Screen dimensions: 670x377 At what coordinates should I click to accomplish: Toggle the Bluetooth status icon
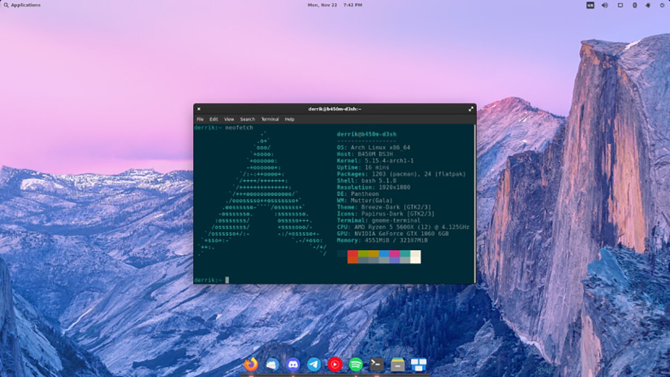coord(635,4)
